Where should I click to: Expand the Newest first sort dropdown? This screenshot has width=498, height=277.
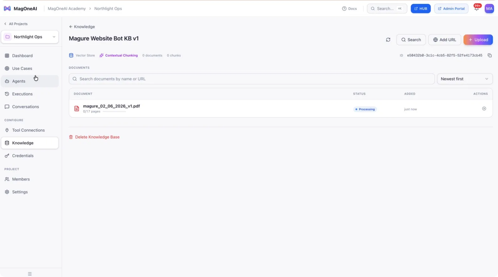coord(465,79)
